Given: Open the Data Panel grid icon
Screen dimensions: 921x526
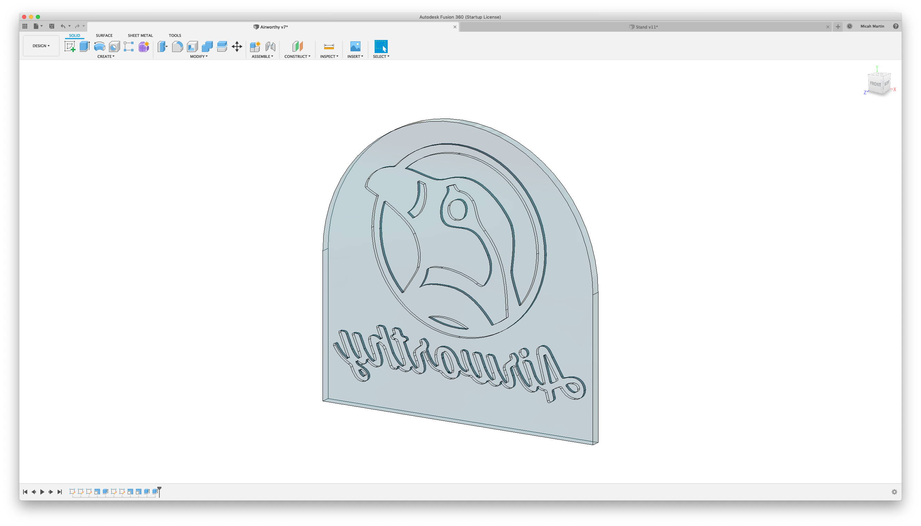Looking at the screenshot, I should 24,26.
